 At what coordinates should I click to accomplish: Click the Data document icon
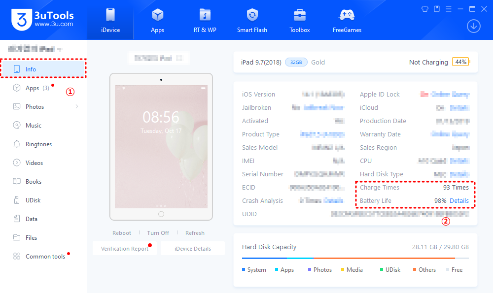pos(17,219)
